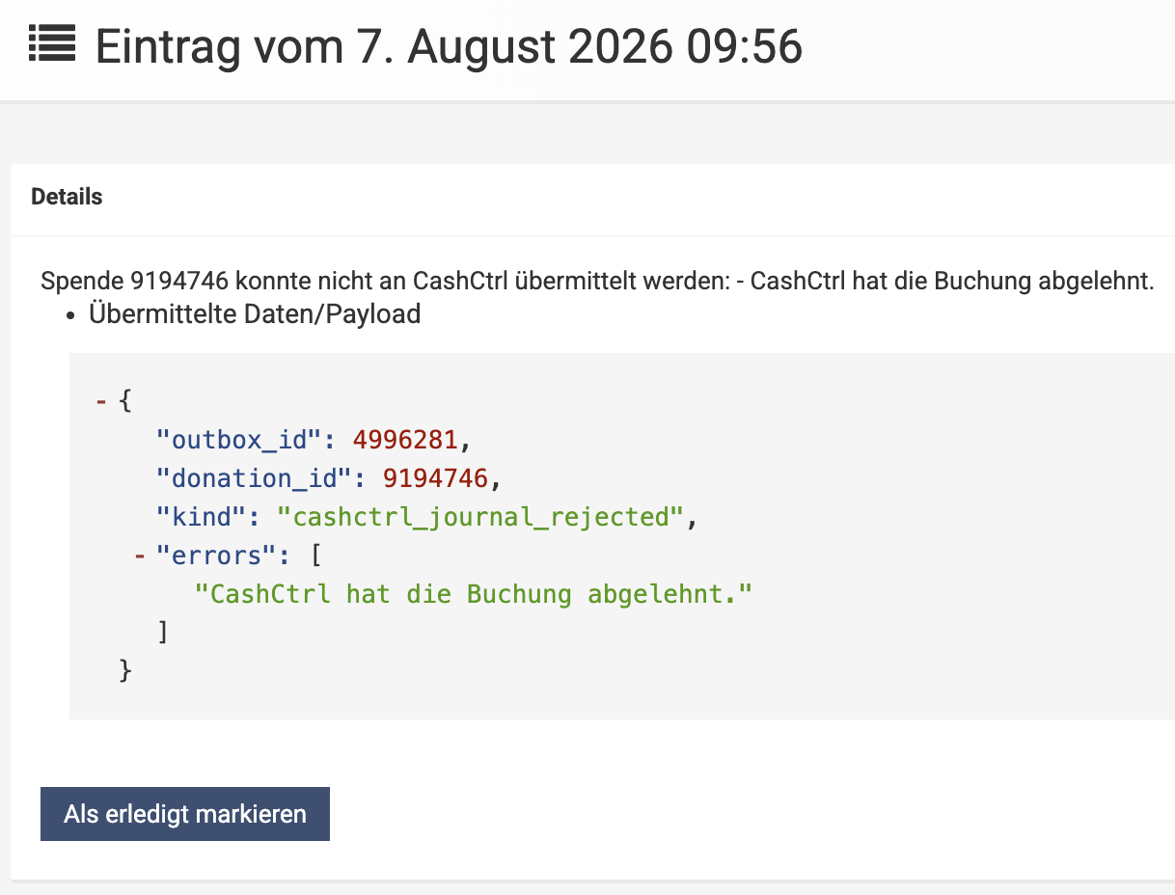Click the list icon beside the title
This screenshot has height=895, width=1175.
(52, 43)
